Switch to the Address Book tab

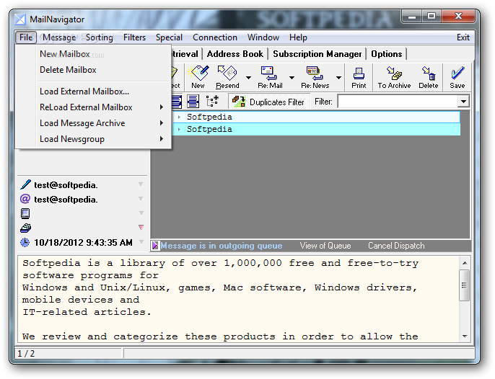tap(235, 54)
